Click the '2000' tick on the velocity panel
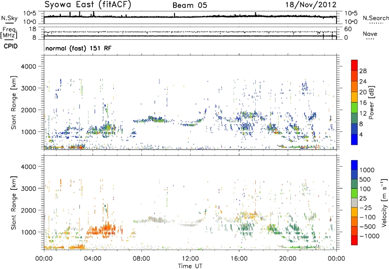389x269 pixels. [x=29, y=210]
